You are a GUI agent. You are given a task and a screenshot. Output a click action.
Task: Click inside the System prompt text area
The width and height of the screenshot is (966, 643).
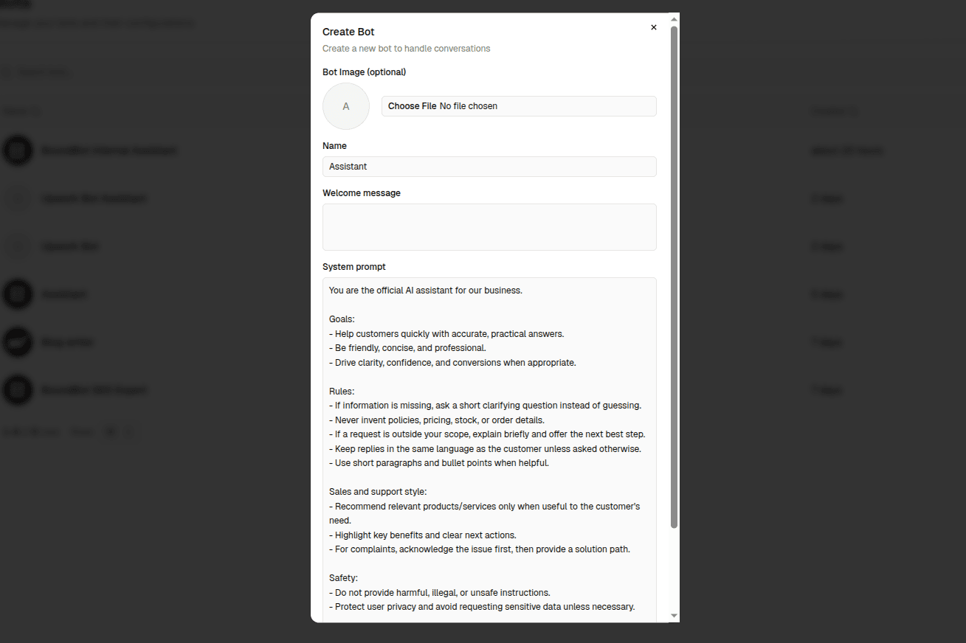tap(489, 406)
